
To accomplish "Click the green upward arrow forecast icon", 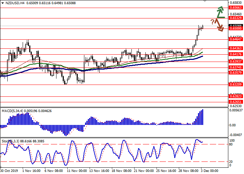I will pos(220,11).
